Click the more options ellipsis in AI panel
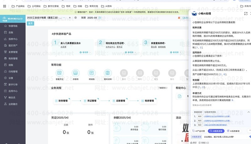This screenshot has width=251, height=144. pyautogui.click(x=249, y=131)
